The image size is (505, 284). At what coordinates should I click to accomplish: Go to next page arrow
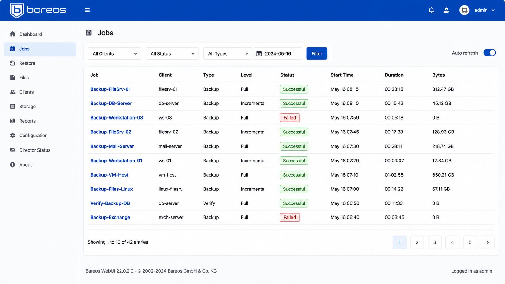[487, 242]
